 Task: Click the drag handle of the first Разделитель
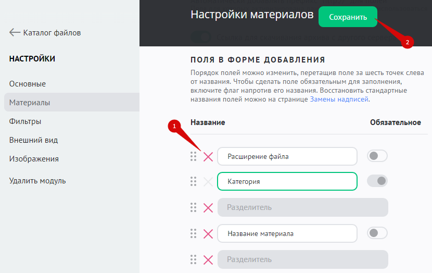click(194, 208)
